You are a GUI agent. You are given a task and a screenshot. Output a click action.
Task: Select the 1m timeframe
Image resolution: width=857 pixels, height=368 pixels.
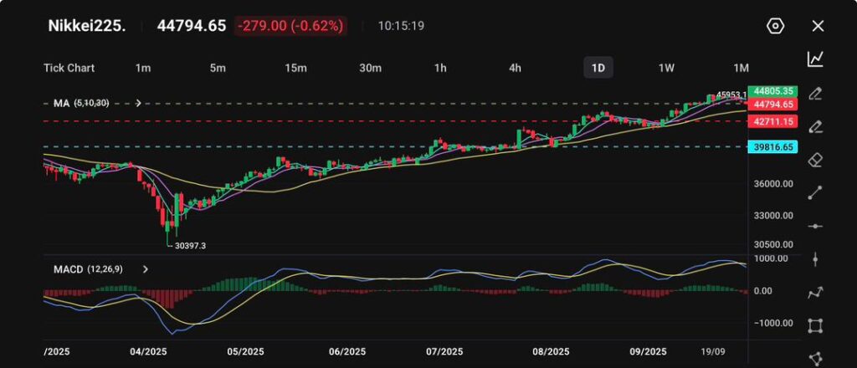pos(143,68)
